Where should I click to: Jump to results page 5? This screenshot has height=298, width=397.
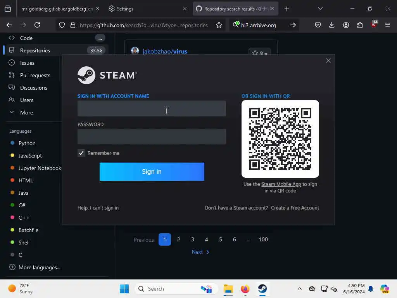click(221, 239)
